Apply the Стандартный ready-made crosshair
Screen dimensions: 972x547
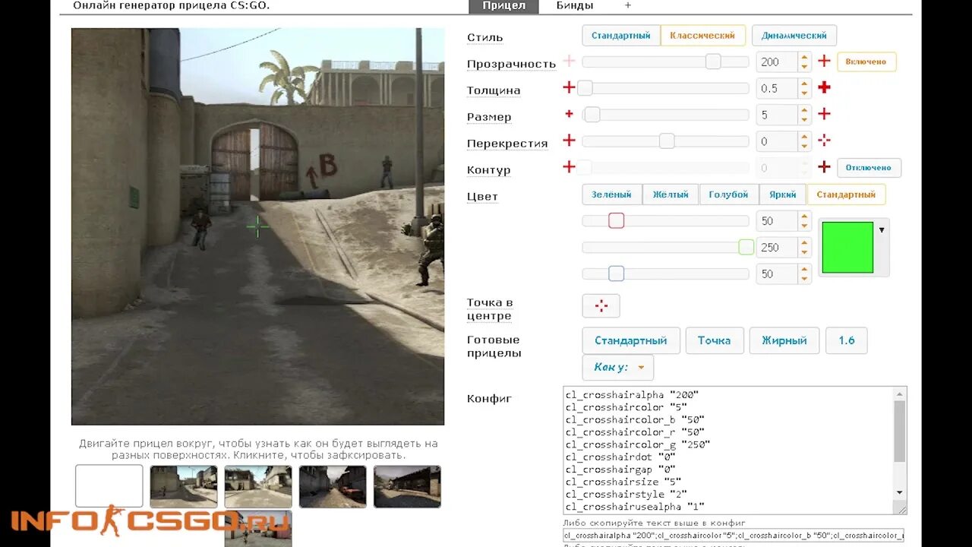click(x=630, y=340)
